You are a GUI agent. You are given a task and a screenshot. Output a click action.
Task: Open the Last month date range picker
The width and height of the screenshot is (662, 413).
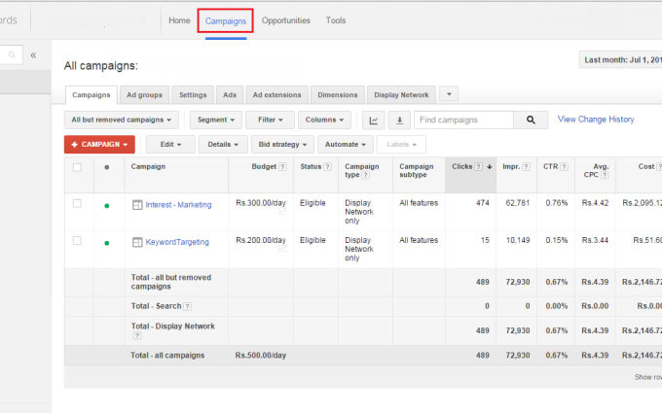coord(621,60)
